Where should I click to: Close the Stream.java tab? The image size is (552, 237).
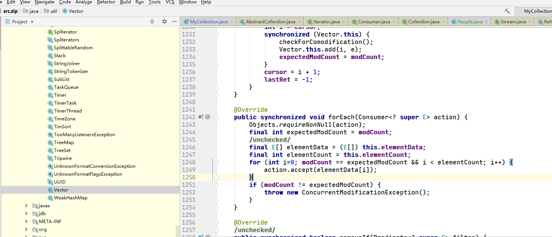click(530, 22)
